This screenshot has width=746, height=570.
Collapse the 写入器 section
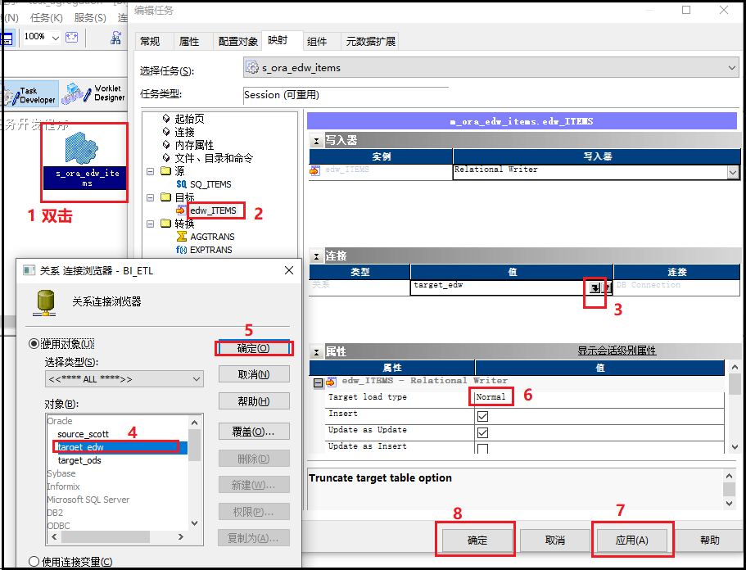coord(316,141)
